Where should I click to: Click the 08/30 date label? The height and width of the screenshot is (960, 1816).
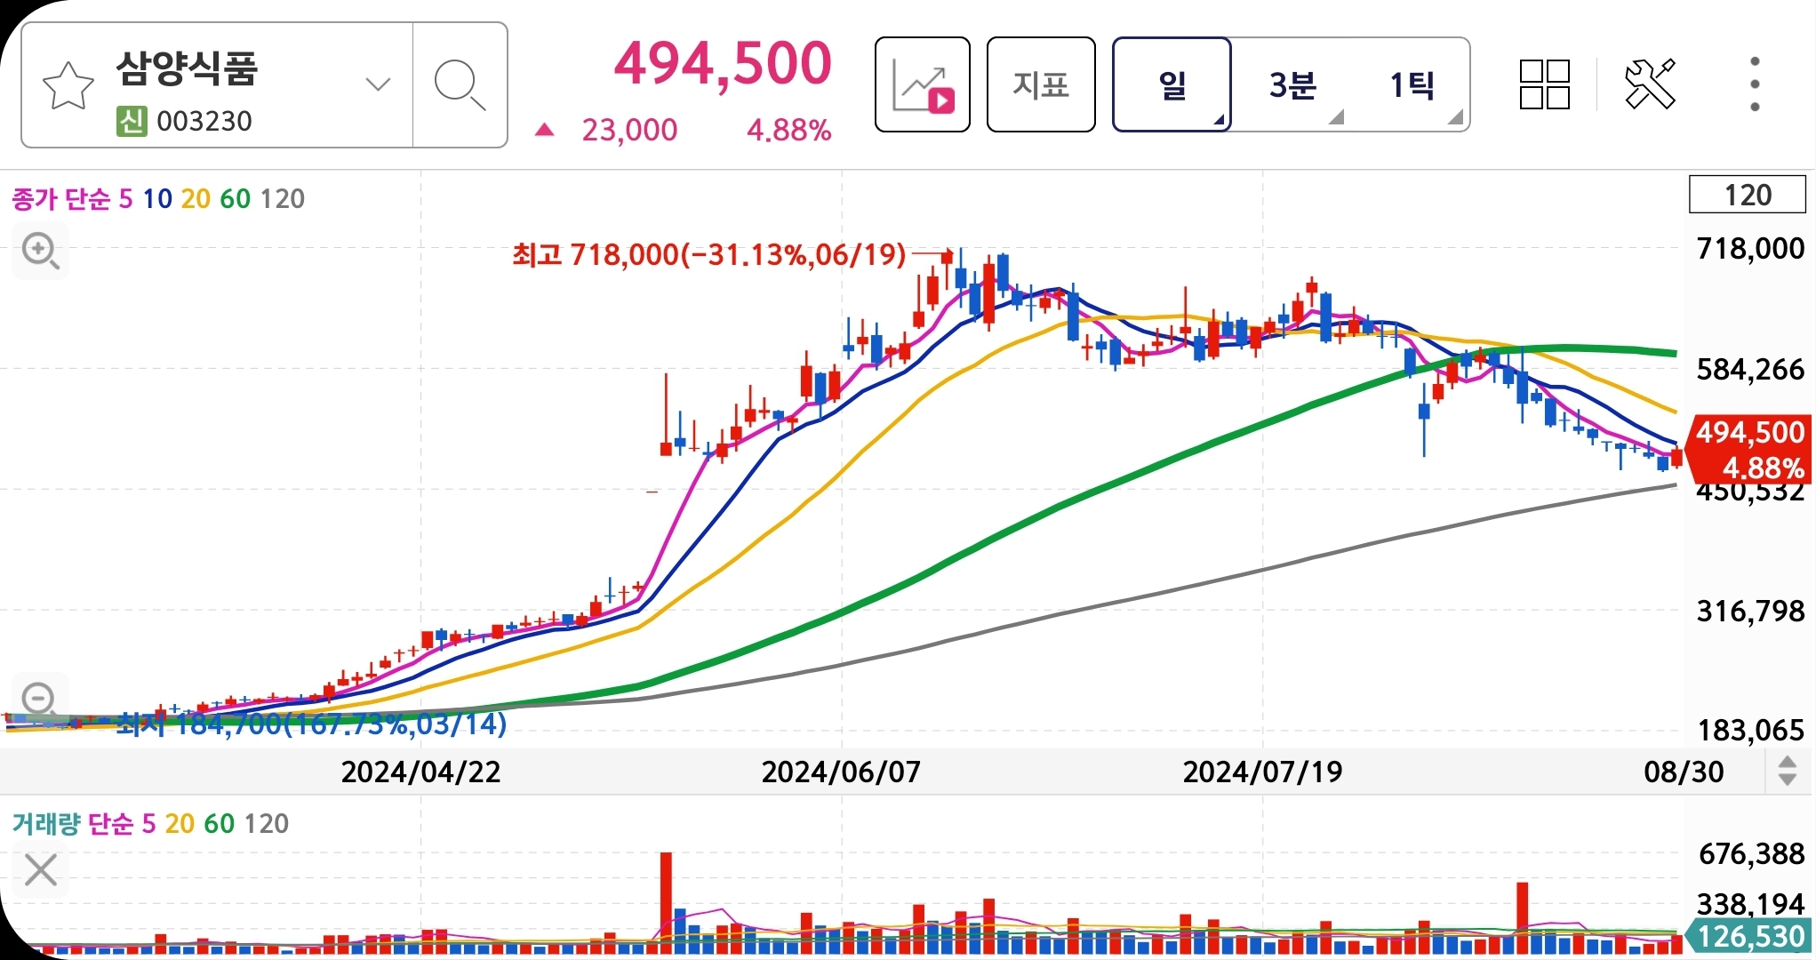[1684, 772]
